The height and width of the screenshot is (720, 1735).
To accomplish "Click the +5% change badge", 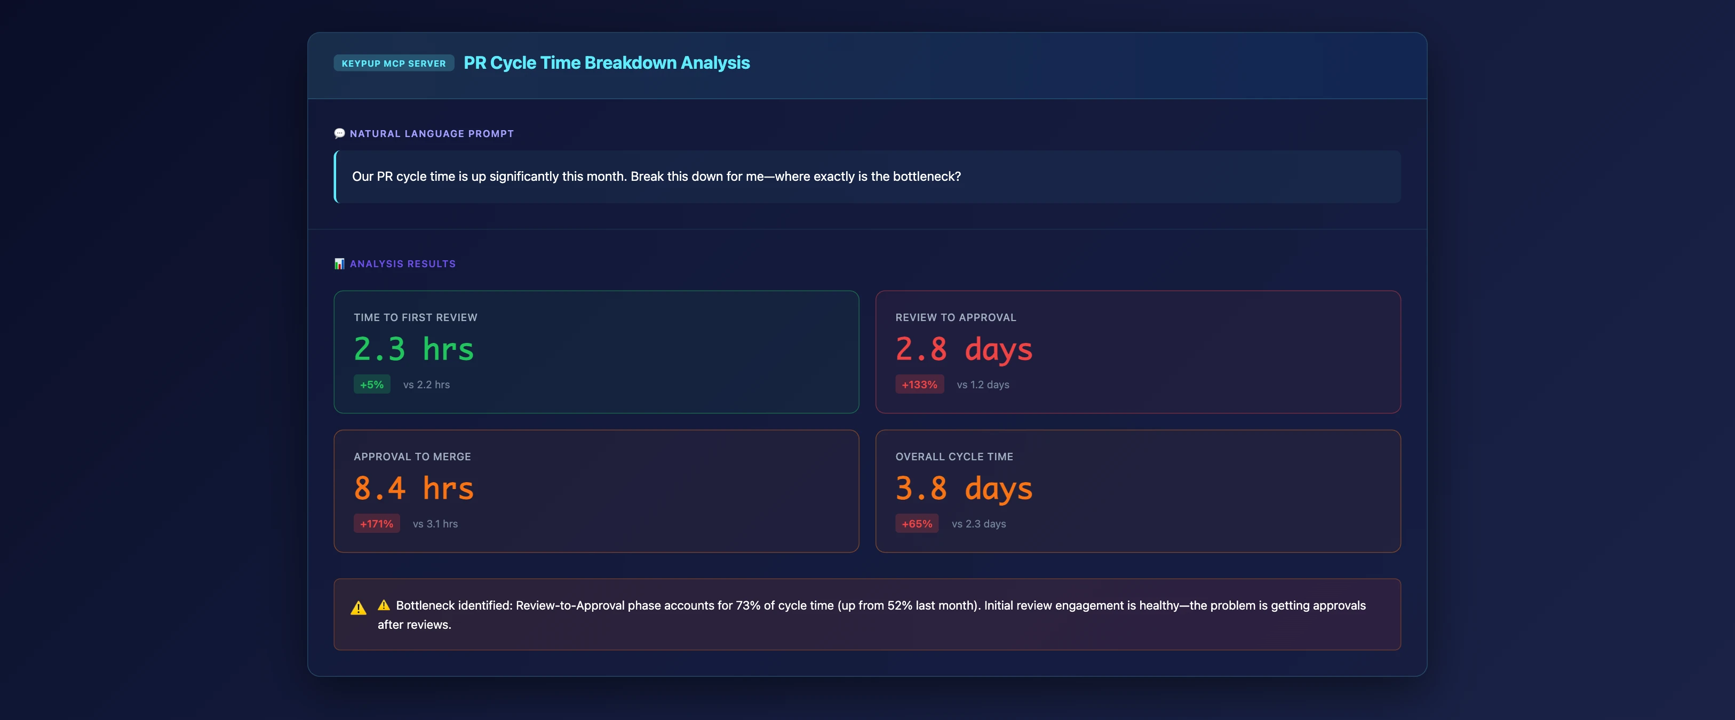I will click(x=372, y=385).
